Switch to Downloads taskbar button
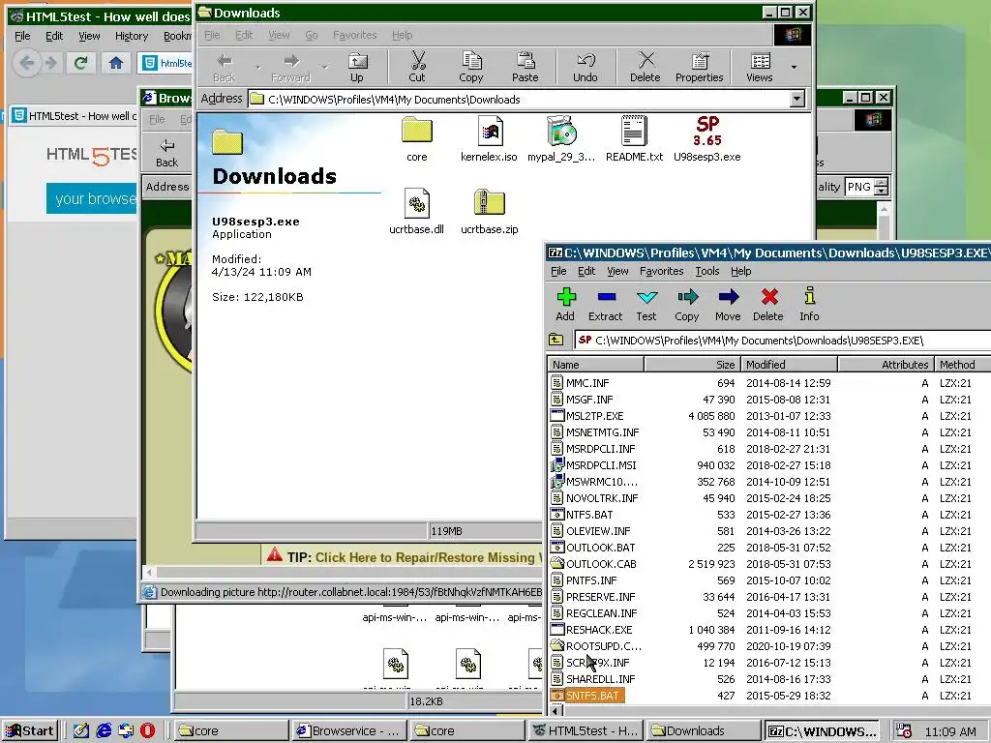The width and height of the screenshot is (991, 743). 703,730
